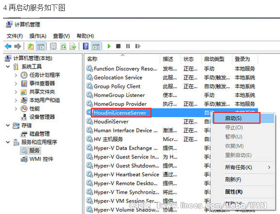The image size is (280, 214).
Task: Toggle the show/hide console tree icon
Action: point(41,46)
